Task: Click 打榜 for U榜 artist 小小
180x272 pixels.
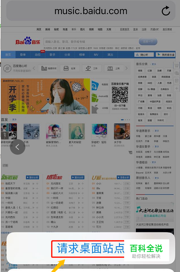Action: pos(127,183)
